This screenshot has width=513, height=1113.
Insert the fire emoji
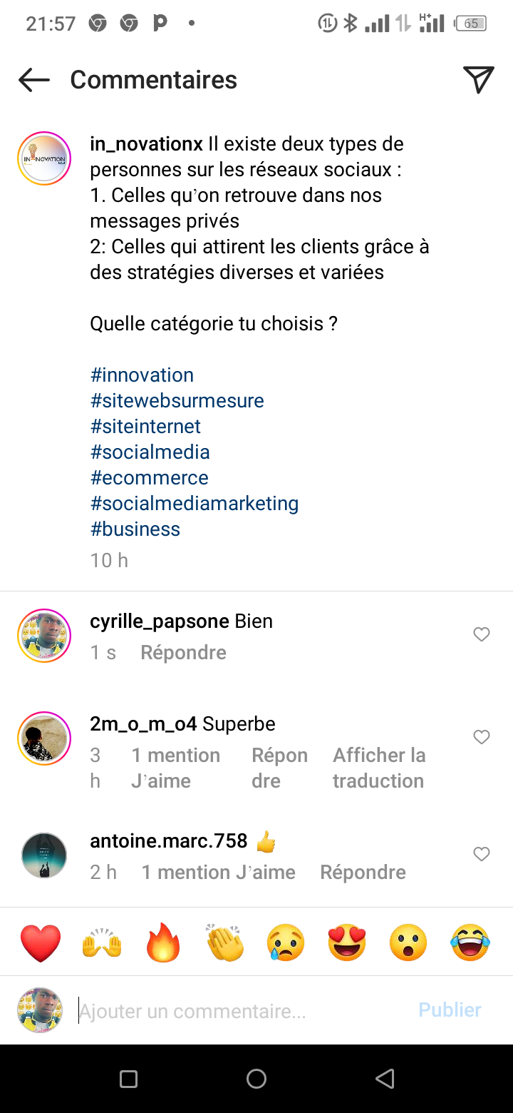(163, 942)
